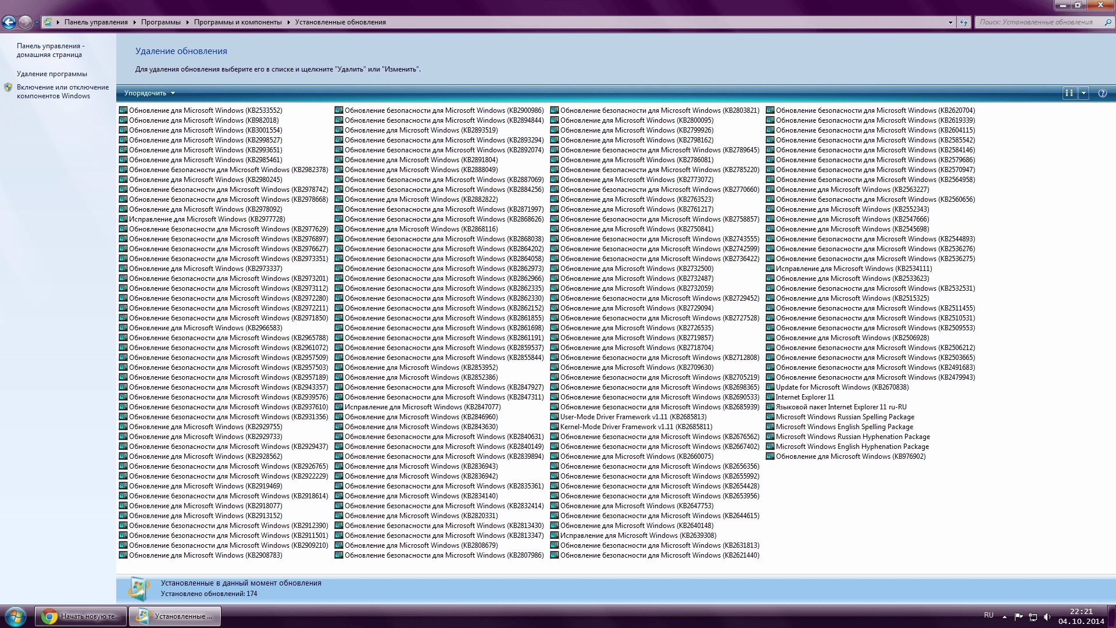Click icon of Internet Explorer 11 entry
The height and width of the screenshot is (628, 1116).
click(770, 397)
